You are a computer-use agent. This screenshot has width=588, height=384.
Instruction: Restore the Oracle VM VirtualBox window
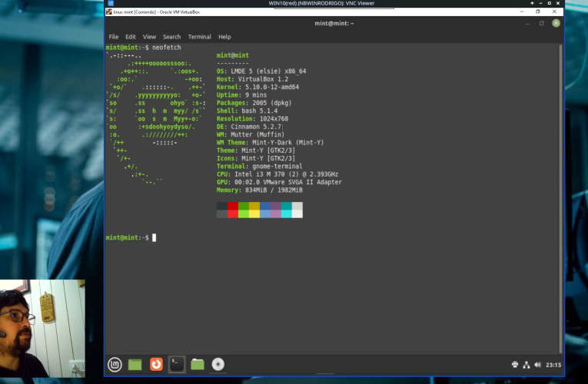[x=538, y=12]
